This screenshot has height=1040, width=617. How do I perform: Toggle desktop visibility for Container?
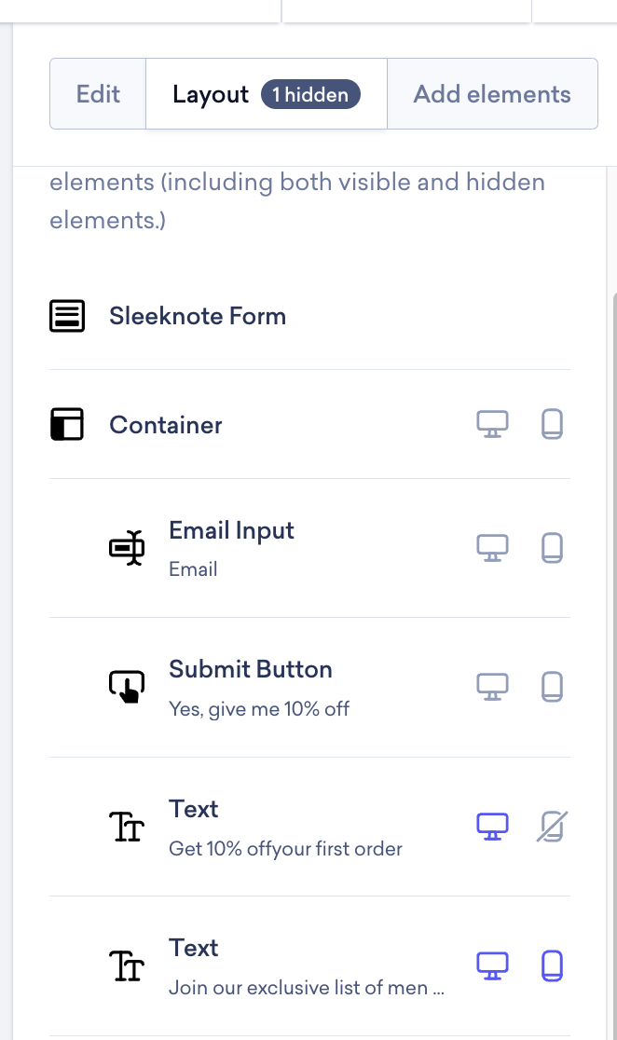pyautogui.click(x=492, y=425)
